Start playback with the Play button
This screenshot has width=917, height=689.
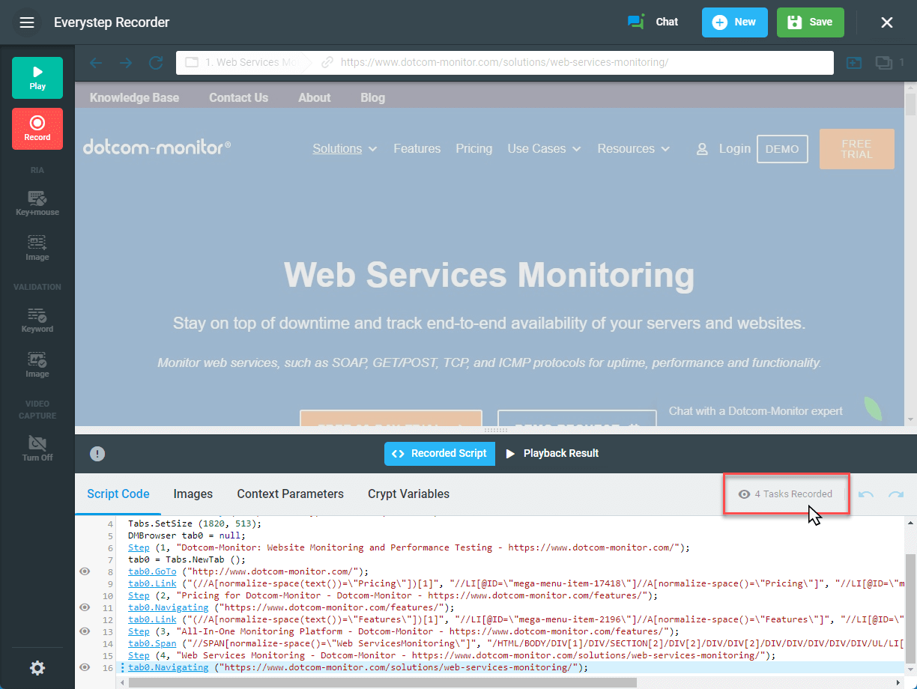[37, 78]
